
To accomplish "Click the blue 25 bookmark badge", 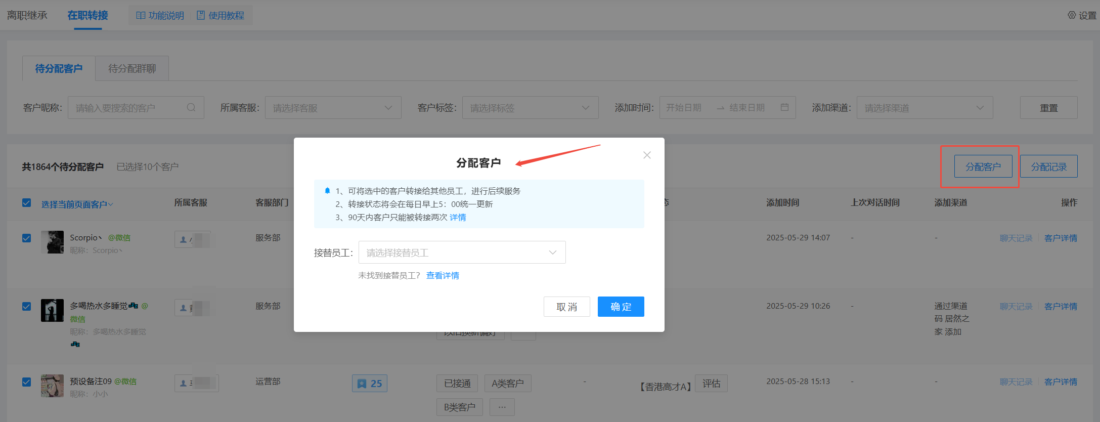I will click(x=370, y=384).
